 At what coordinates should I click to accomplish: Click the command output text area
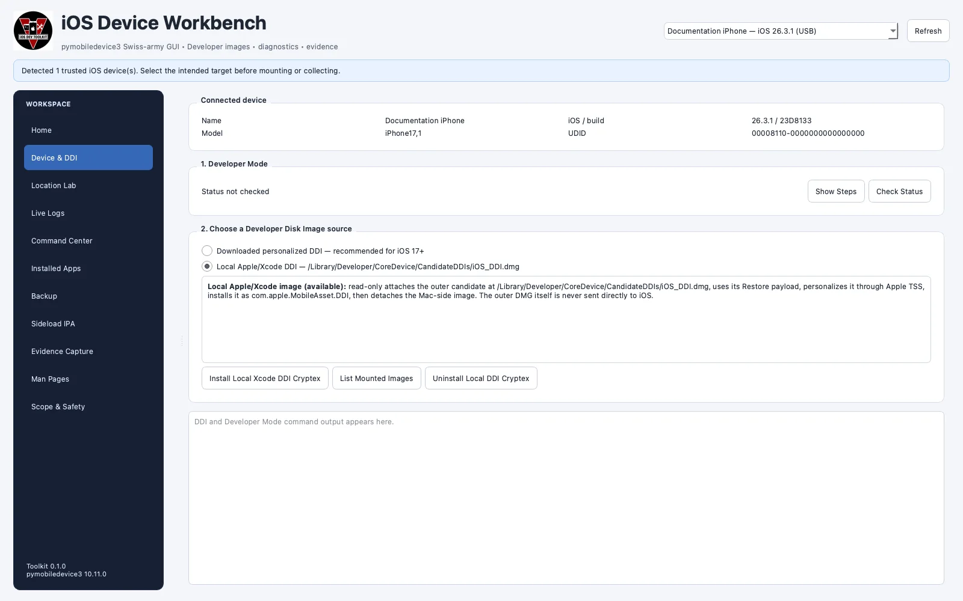click(566, 498)
